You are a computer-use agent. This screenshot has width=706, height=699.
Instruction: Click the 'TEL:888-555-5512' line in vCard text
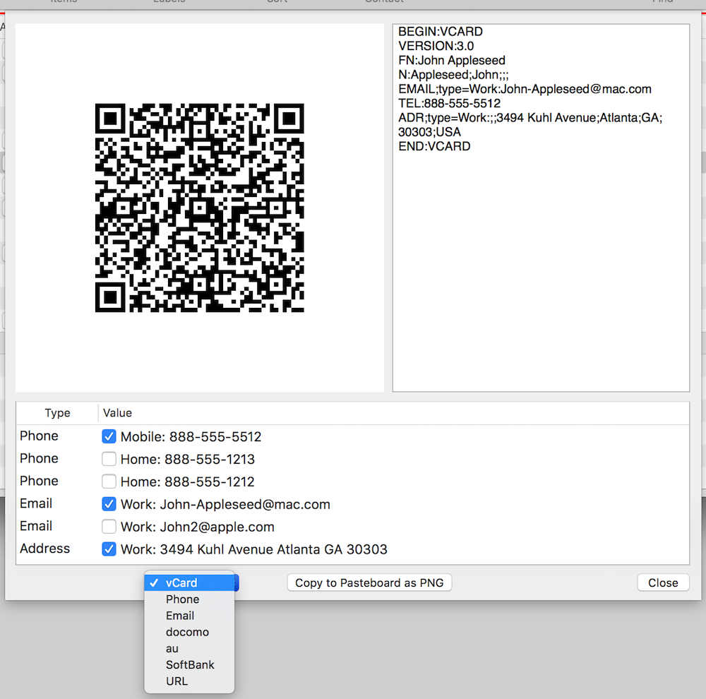pyautogui.click(x=449, y=103)
